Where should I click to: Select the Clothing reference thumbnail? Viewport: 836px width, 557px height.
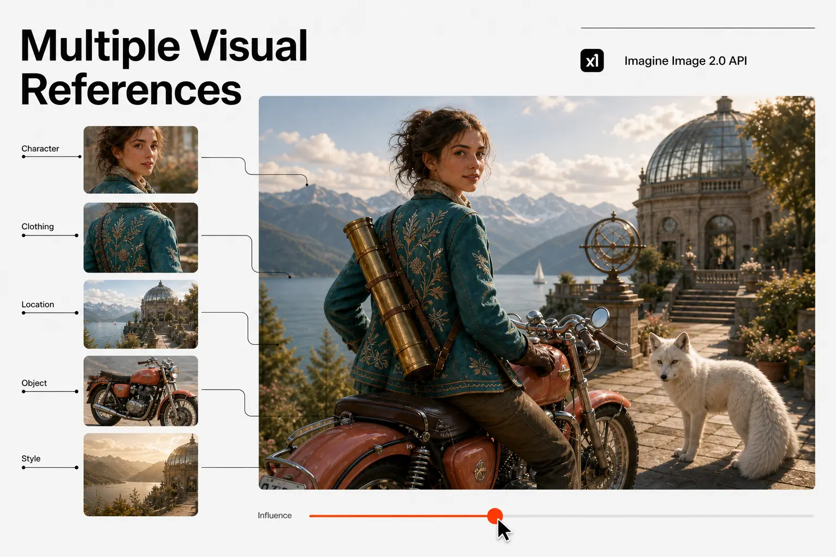140,238
